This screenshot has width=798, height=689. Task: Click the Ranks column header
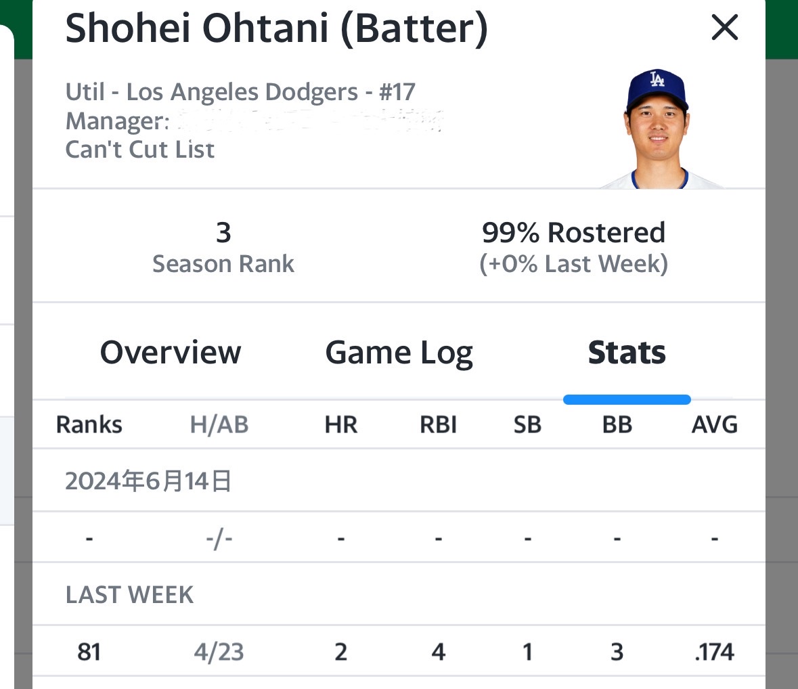(x=89, y=425)
